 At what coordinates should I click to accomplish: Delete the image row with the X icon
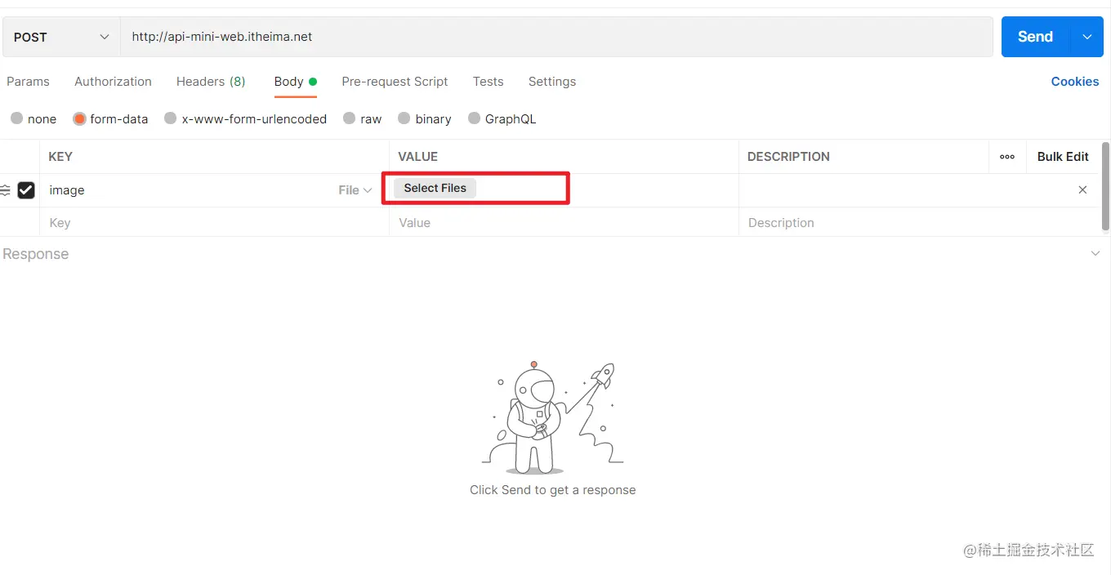(1082, 189)
